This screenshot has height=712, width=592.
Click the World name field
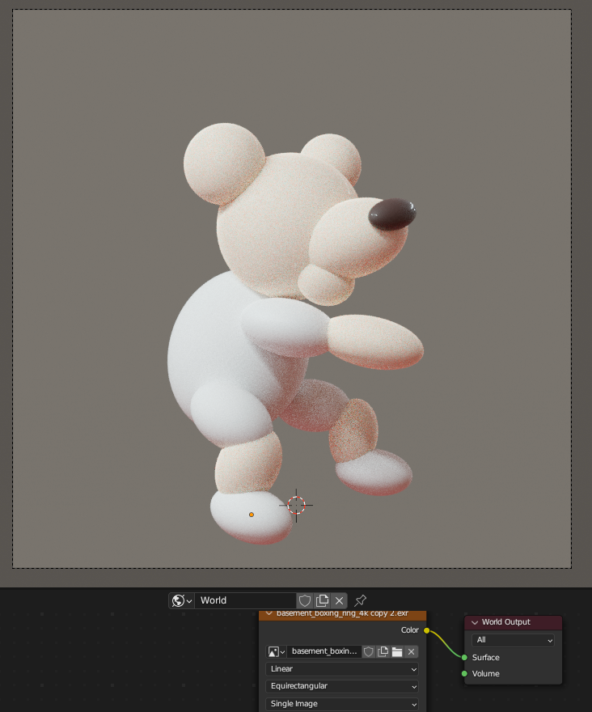click(x=245, y=600)
